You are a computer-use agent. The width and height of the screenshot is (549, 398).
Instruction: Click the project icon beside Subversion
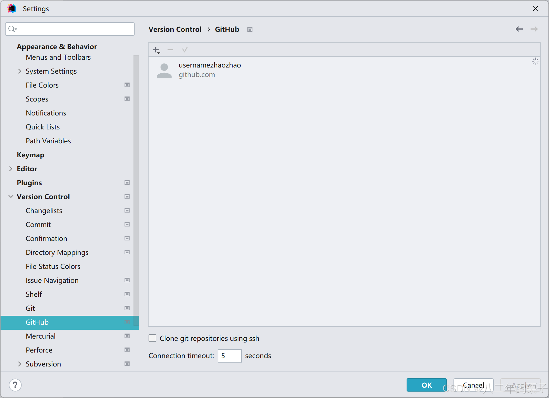(127, 364)
